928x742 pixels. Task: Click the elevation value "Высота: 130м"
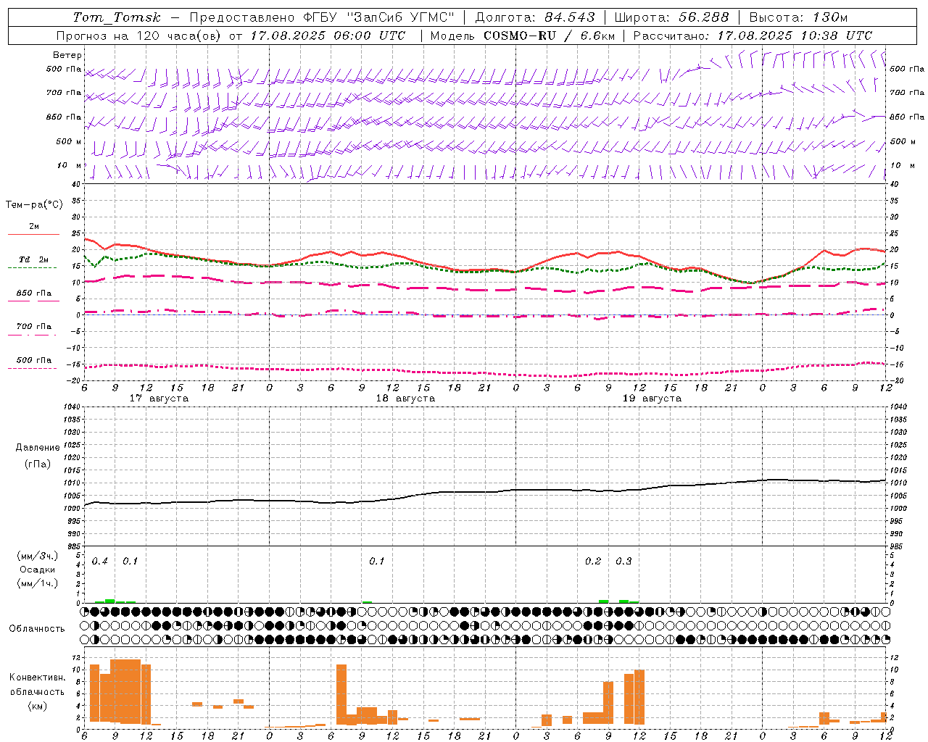click(x=798, y=17)
